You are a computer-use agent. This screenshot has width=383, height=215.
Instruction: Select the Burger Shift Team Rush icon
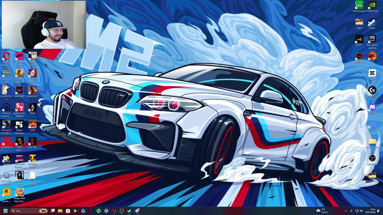pos(19,195)
